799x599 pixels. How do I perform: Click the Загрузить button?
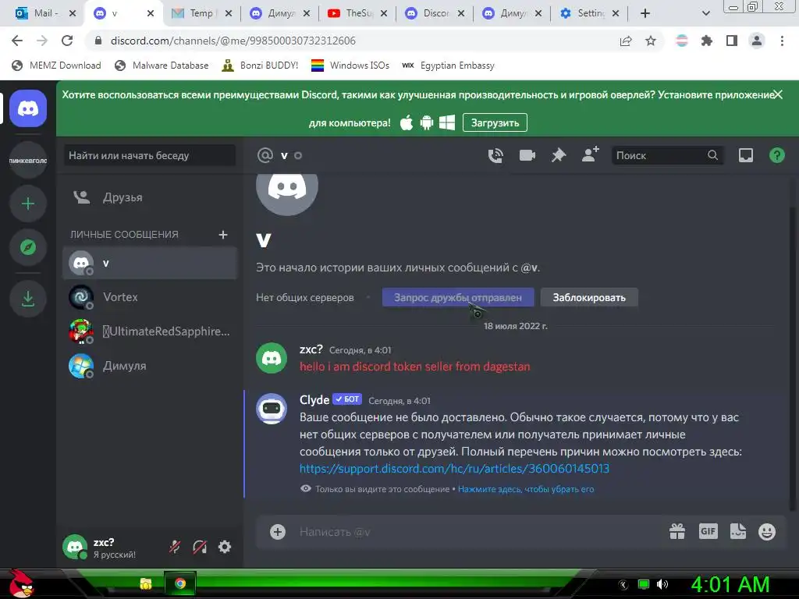pos(495,122)
